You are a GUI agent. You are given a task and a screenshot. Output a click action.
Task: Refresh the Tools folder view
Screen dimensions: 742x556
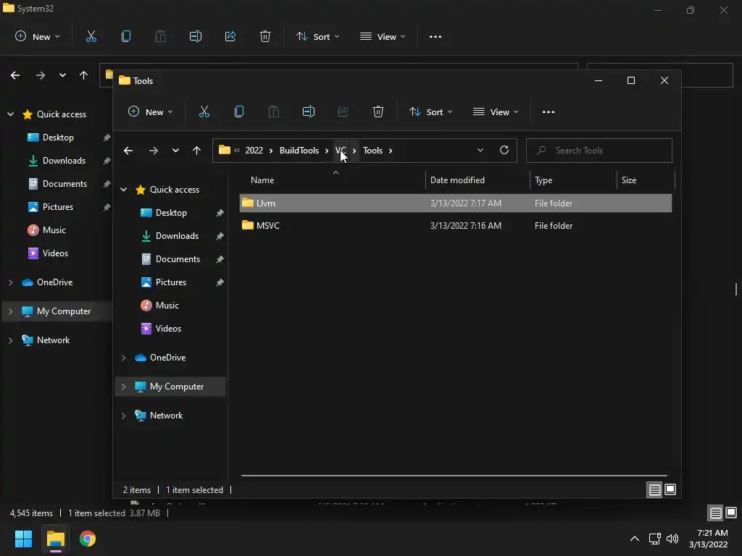coord(504,150)
